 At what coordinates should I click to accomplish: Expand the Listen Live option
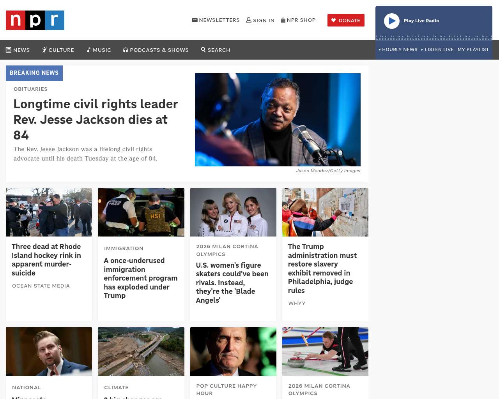point(437,49)
